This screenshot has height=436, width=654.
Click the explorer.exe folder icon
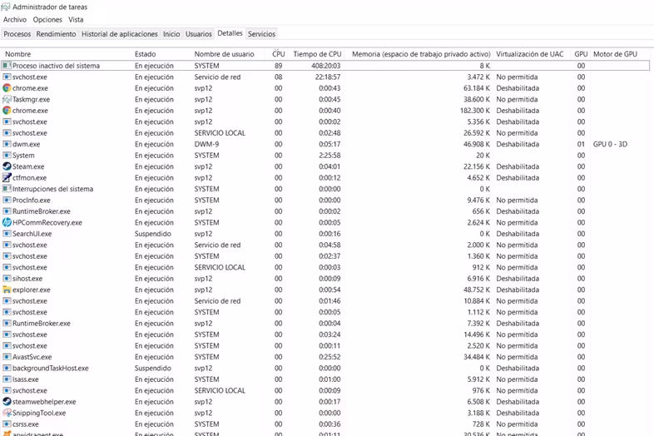click(x=7, y=290)
